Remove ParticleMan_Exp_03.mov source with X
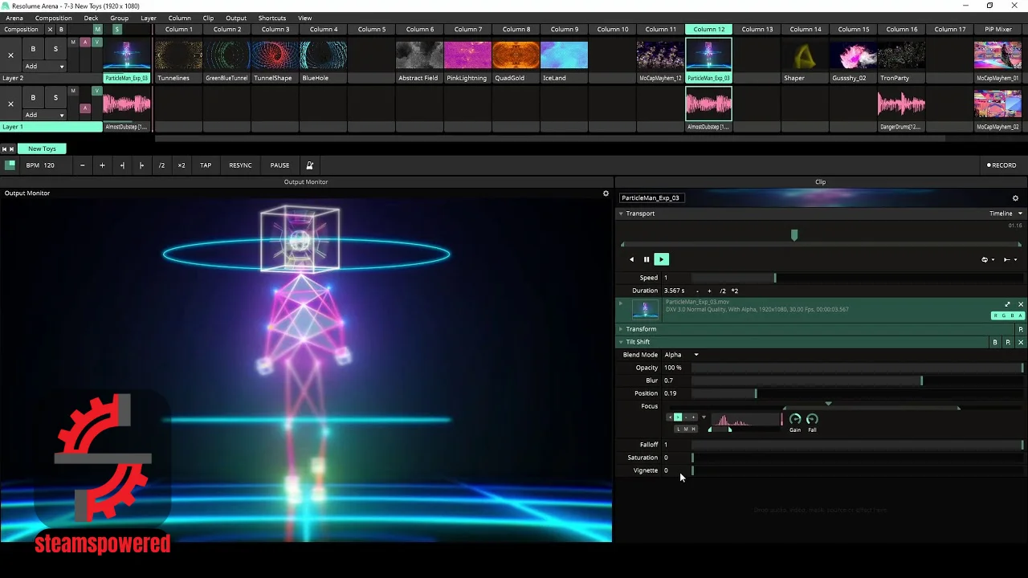Image resolution: width=1028 pixels, height=578 pixels. click(1021, 304)
